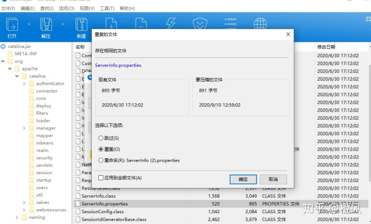Select connector folder in tree
371x224 pixels.
tap(47, 91)
